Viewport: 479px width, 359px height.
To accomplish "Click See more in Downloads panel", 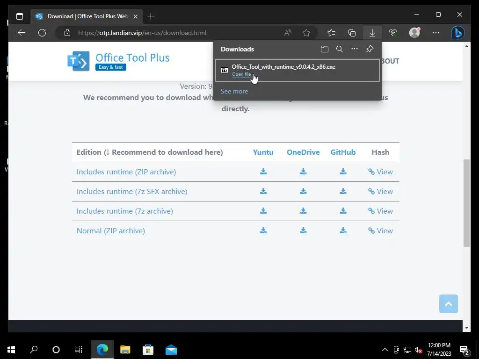I will 234,91.
